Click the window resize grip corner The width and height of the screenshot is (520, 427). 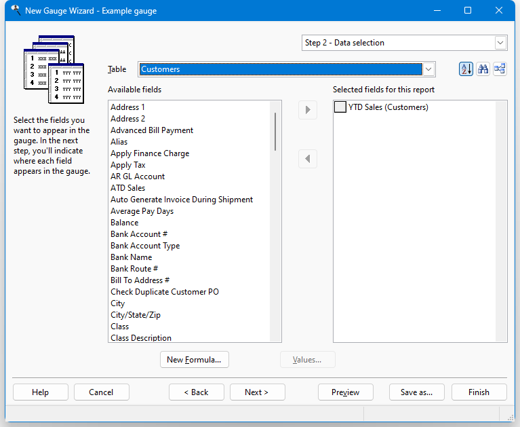coord(511,418)
